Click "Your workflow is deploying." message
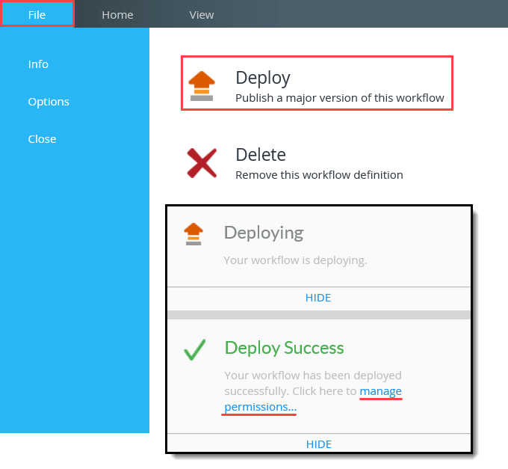 click(x=295, y=260)
